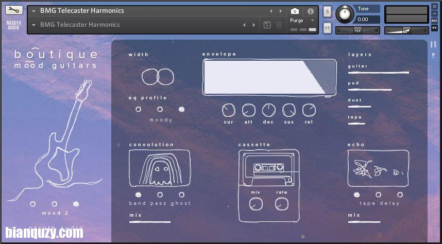Click the top instrument name BMG Telecaster Harmonics
Image resolution: width=442 pixels, height=244 pixels.
click(82, 11)
